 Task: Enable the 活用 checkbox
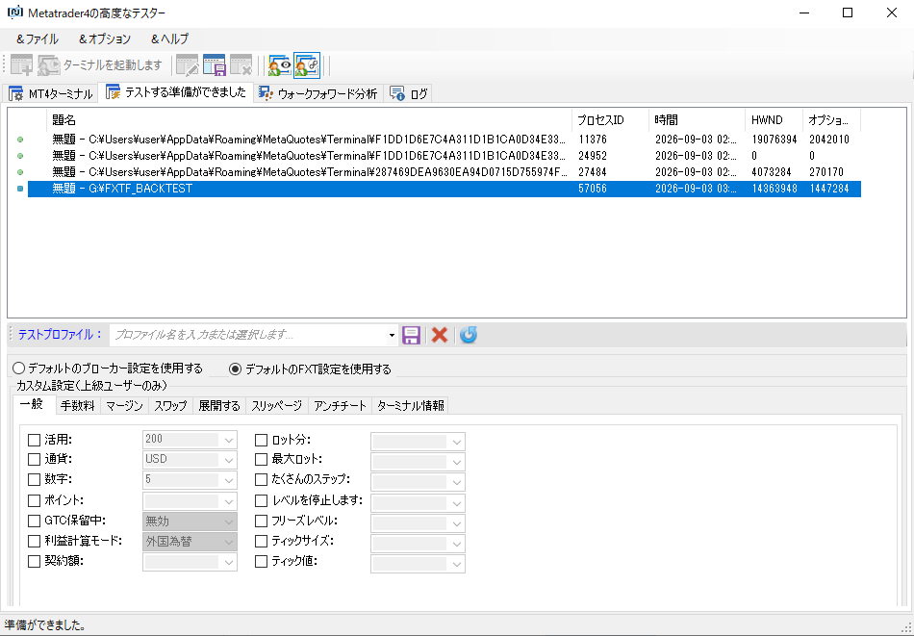coord(35,440)
